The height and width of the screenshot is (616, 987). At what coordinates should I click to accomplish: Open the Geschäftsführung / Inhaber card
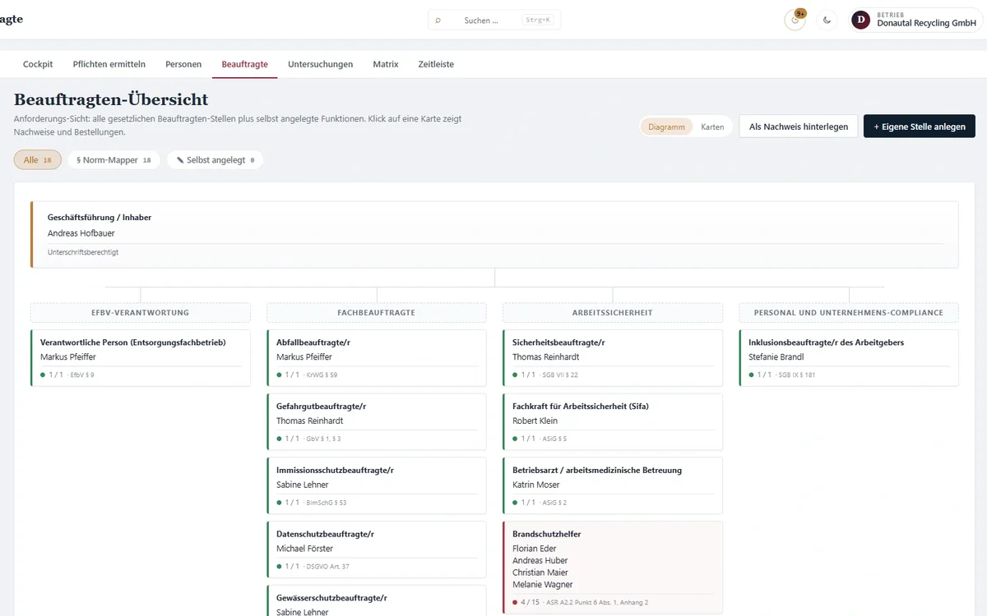[494, 235]
